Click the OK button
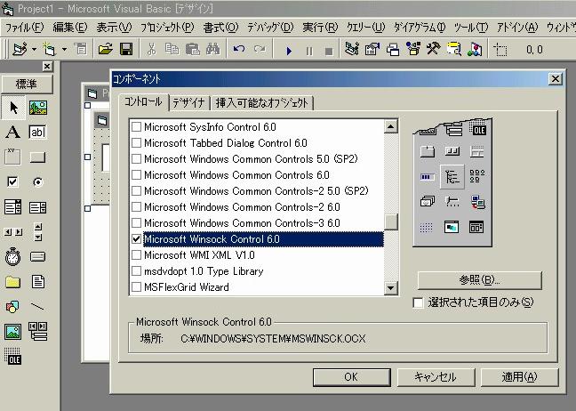This screenshot has height=411, width=576. coord(351,377)
